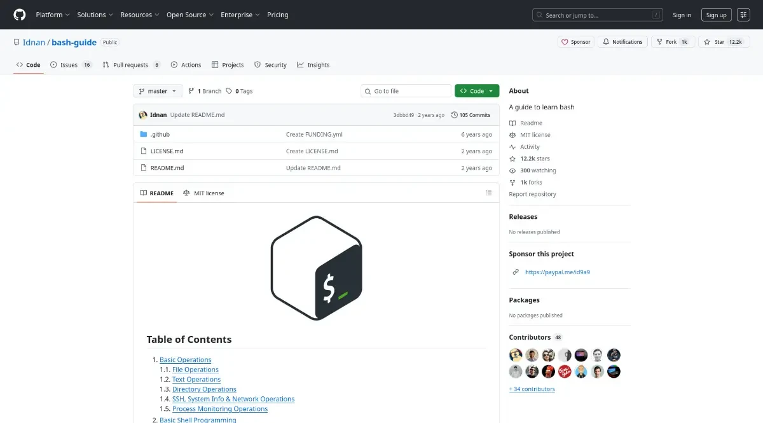Click the Sign up button
Image resolution: width=763 pixels, height=423 pixels.
(x=716, y=15)
